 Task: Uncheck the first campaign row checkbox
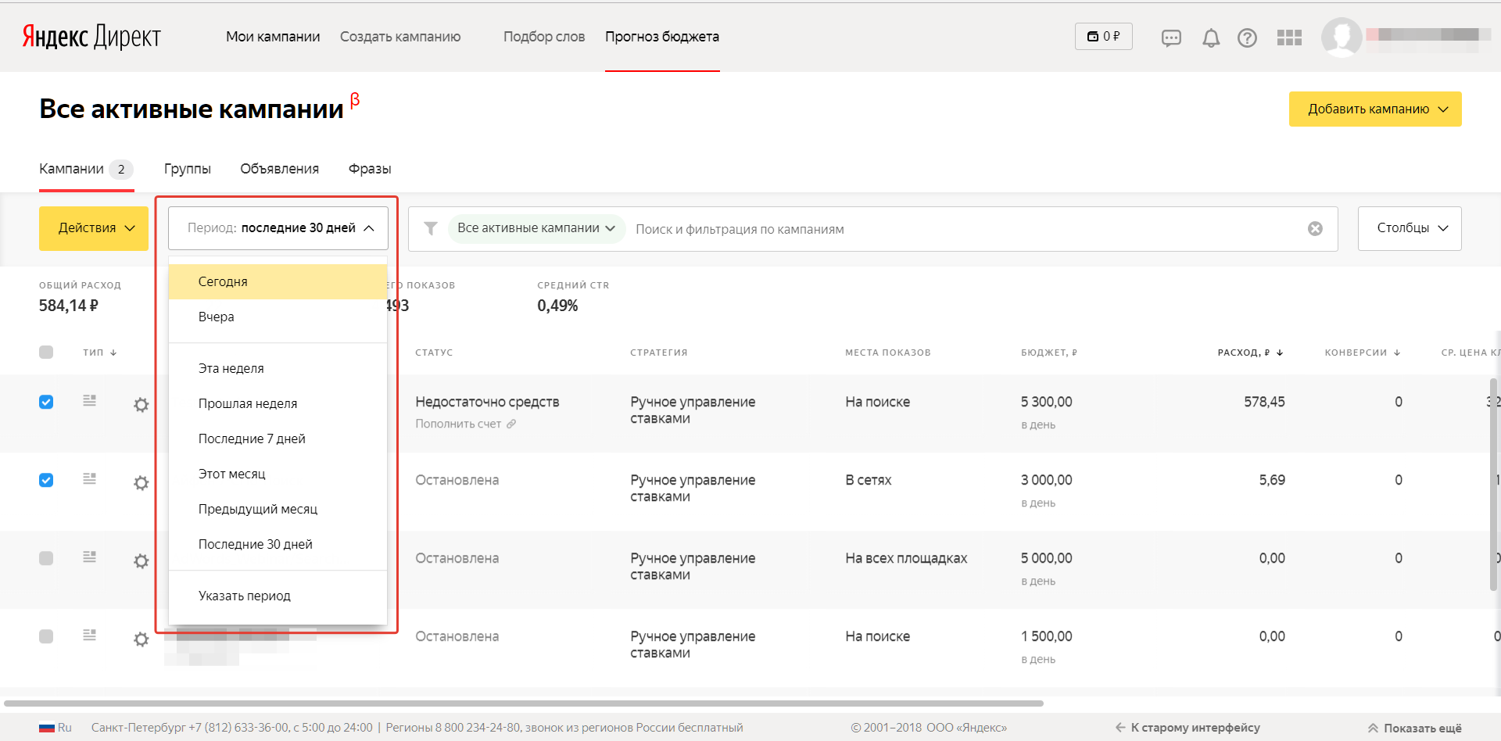click(x=46, y=402)
